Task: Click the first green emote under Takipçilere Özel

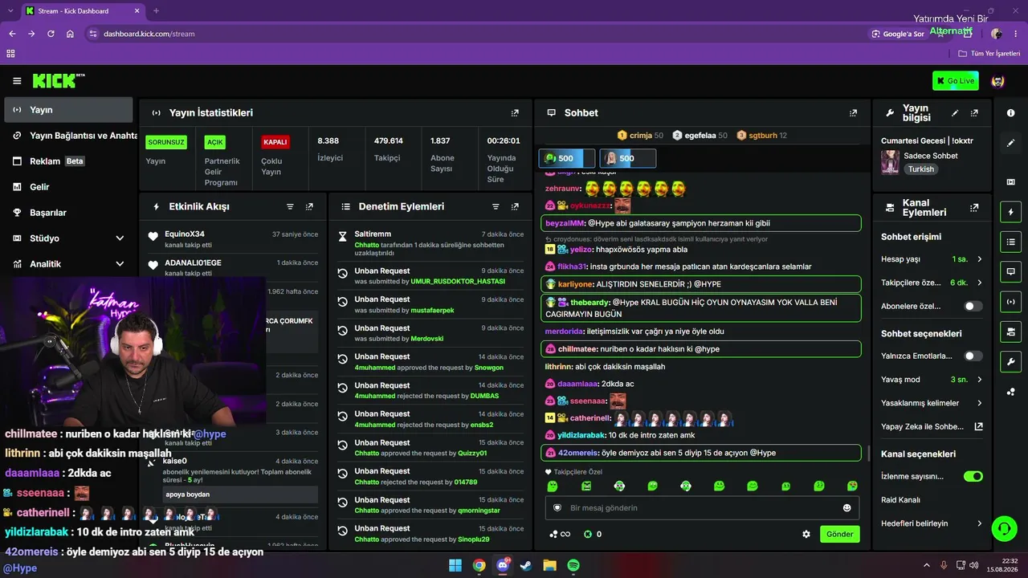Action: (x=553, y=486)
